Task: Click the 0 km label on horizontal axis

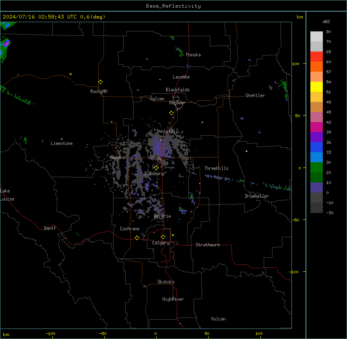Action: coord(155,333)
